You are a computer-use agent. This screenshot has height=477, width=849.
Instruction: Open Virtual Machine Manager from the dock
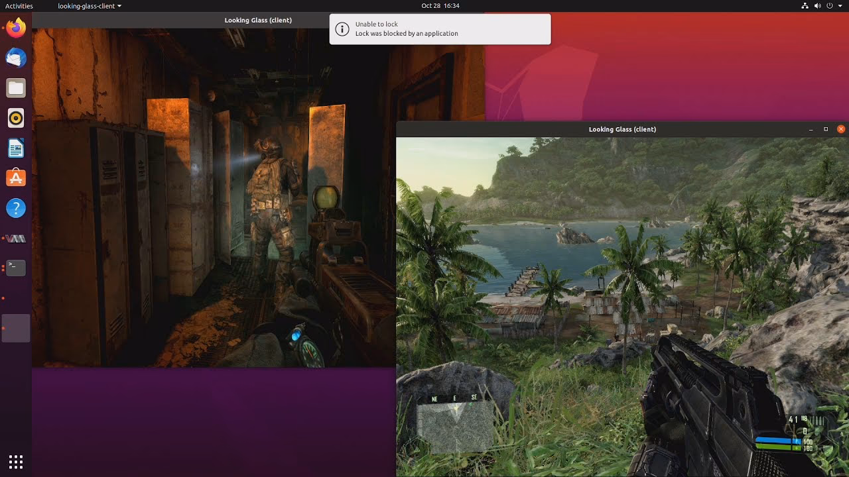click(16, 238)
